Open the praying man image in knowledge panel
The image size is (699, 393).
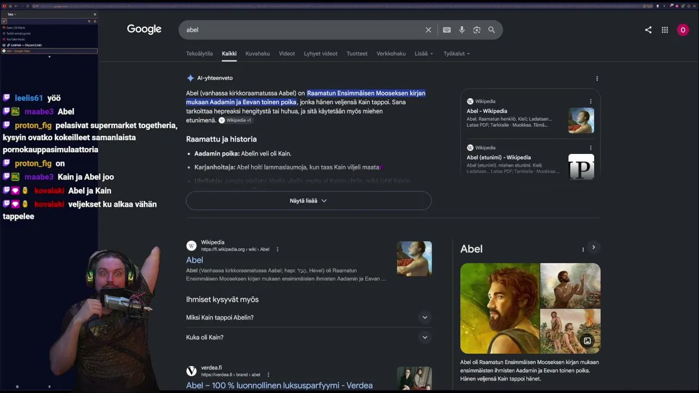point(570,285)
